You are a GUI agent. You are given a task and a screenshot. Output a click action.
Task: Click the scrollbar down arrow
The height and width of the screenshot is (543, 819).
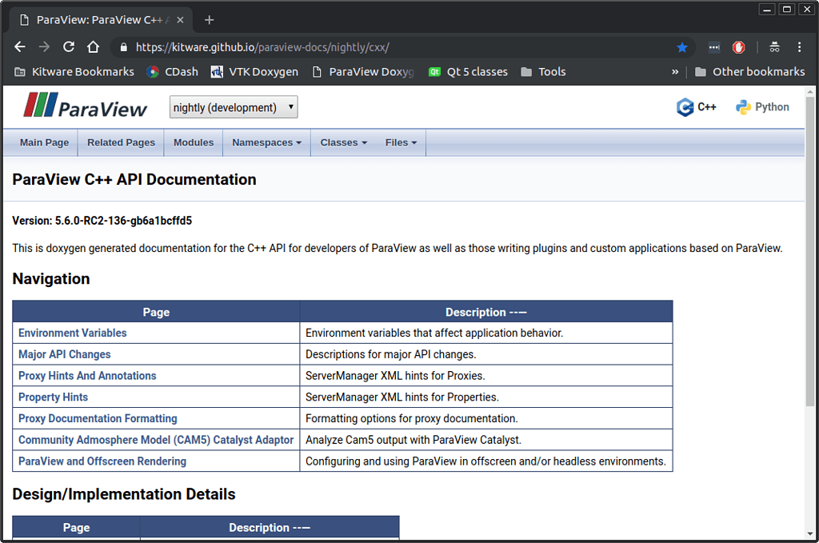click(x=809, y=533)
